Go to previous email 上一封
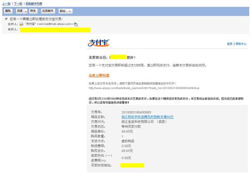This screenshot has width=251, height=174. tap(6, 4)
